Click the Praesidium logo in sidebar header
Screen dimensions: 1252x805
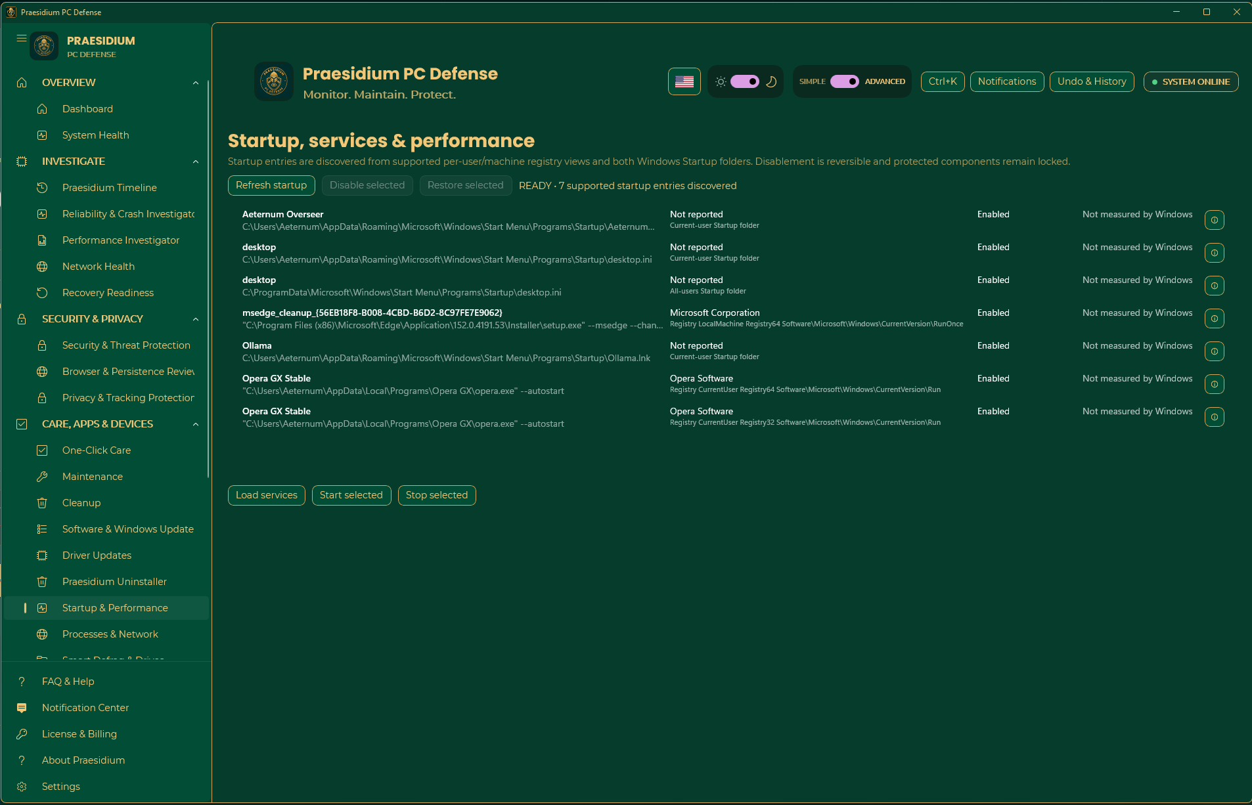click(45, 46)
